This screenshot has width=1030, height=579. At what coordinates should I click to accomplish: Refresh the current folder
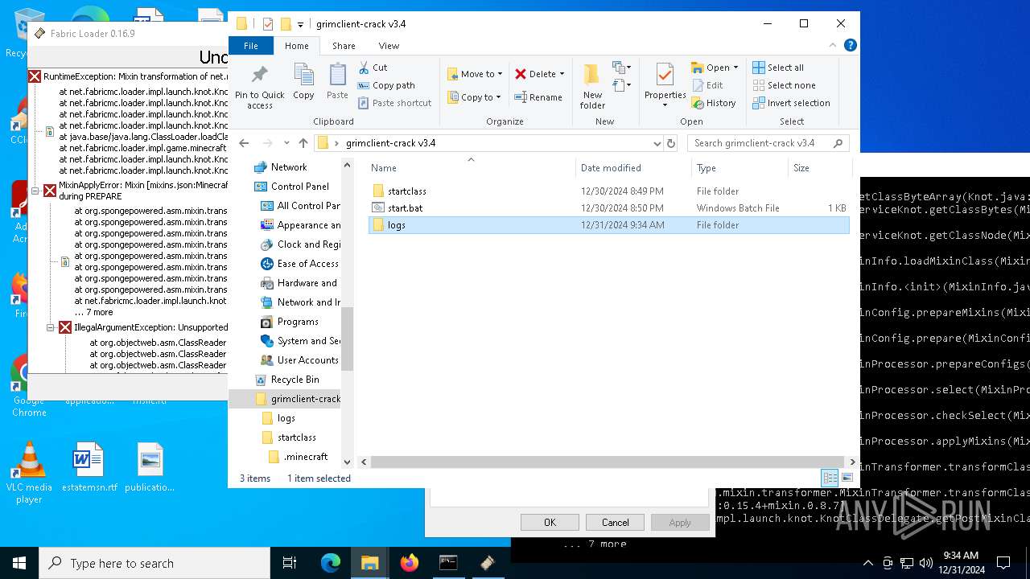(x=671, y=143)
